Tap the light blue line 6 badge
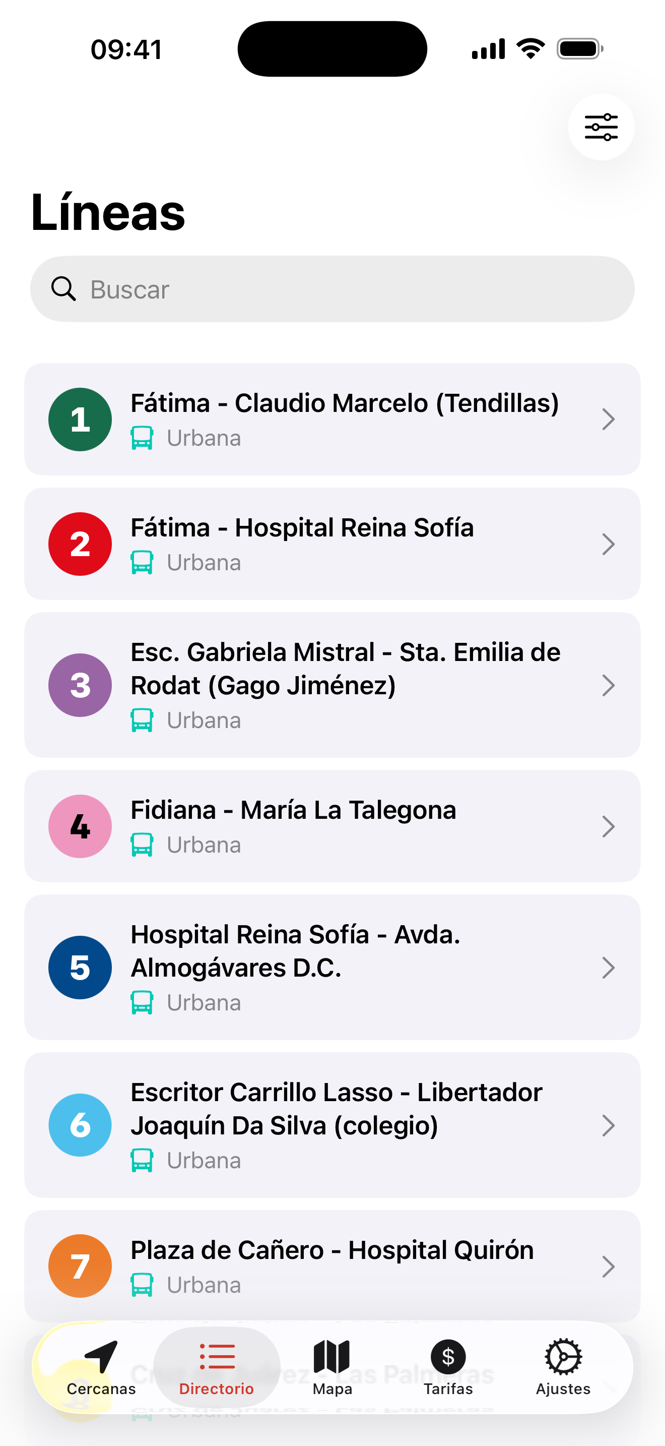 point(80,1125)
